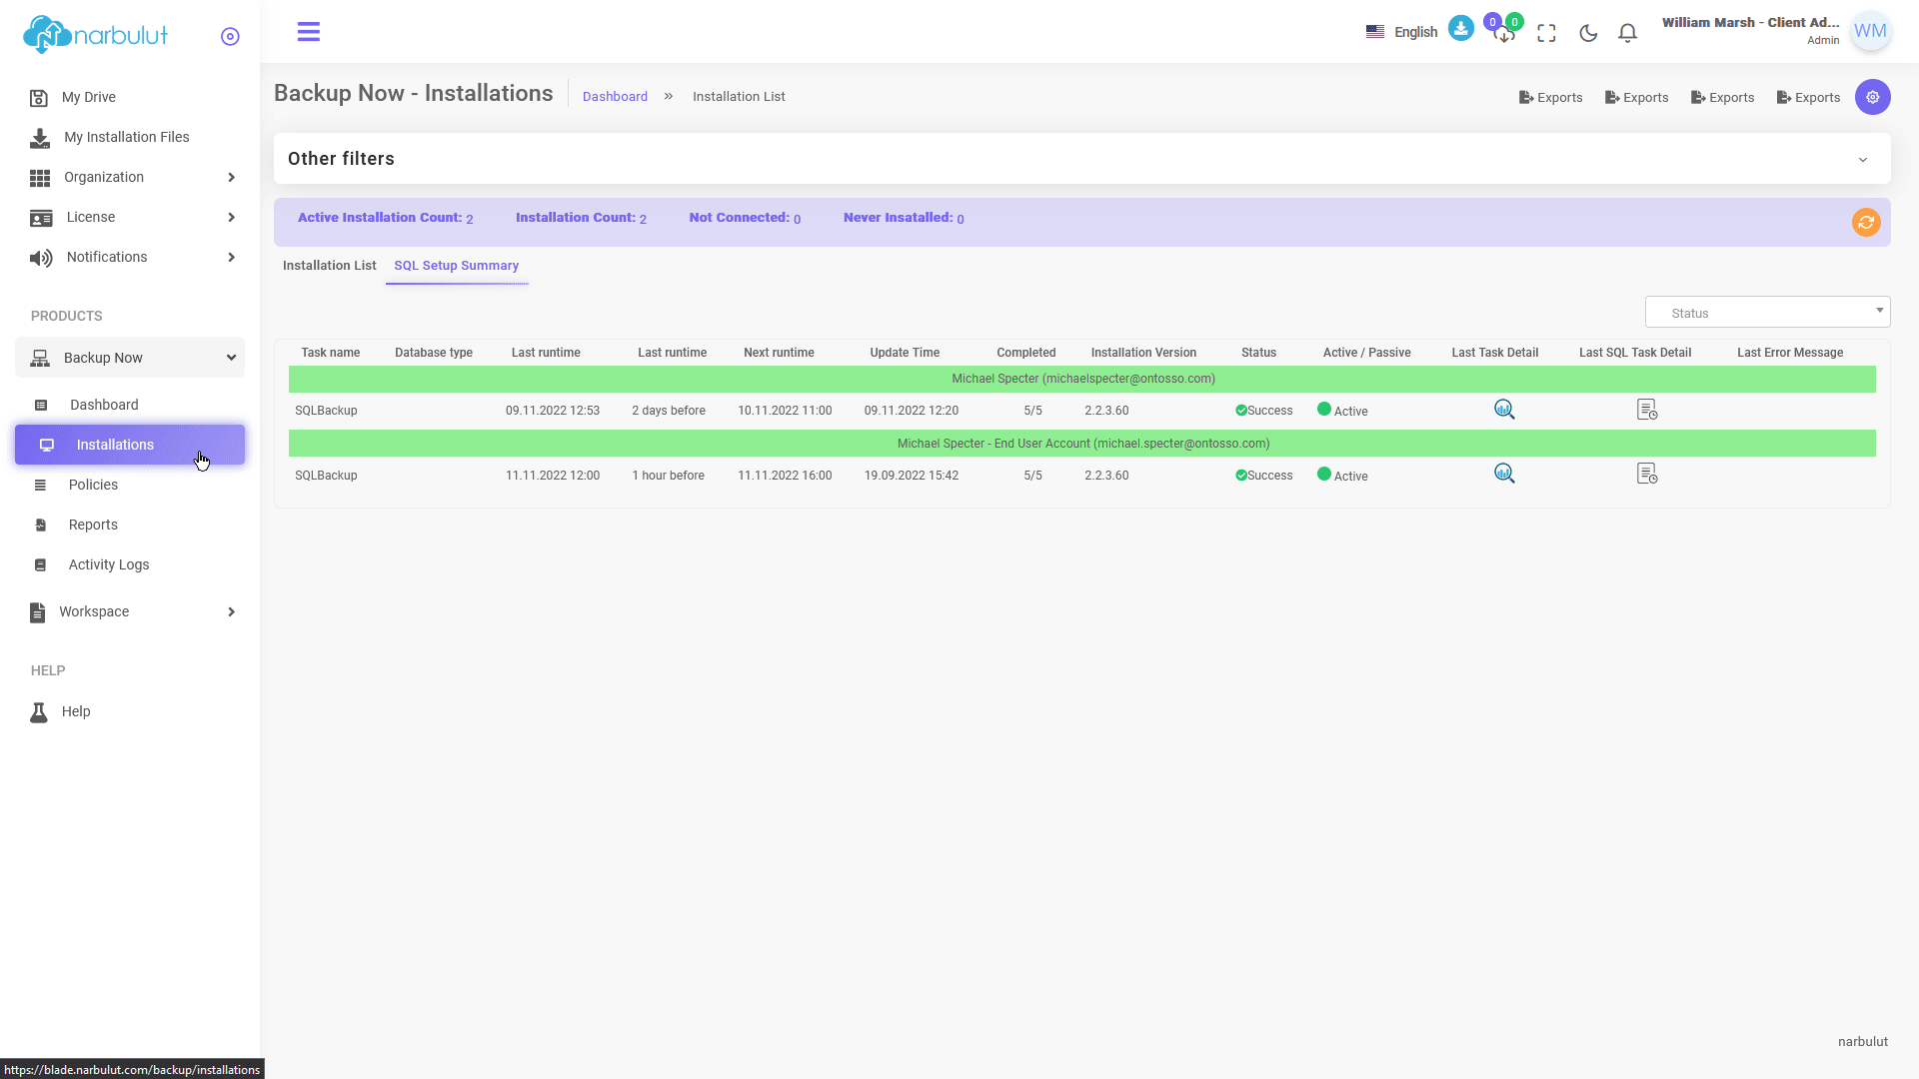This screenshot has height=1079, width=1919.
Task: Click the WM user avatar
Action: point(1870,31)
